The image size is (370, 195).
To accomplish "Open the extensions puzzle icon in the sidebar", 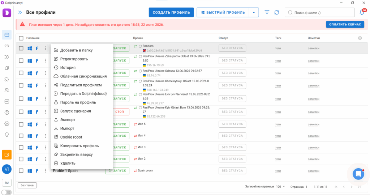I will tap(7, 79).
